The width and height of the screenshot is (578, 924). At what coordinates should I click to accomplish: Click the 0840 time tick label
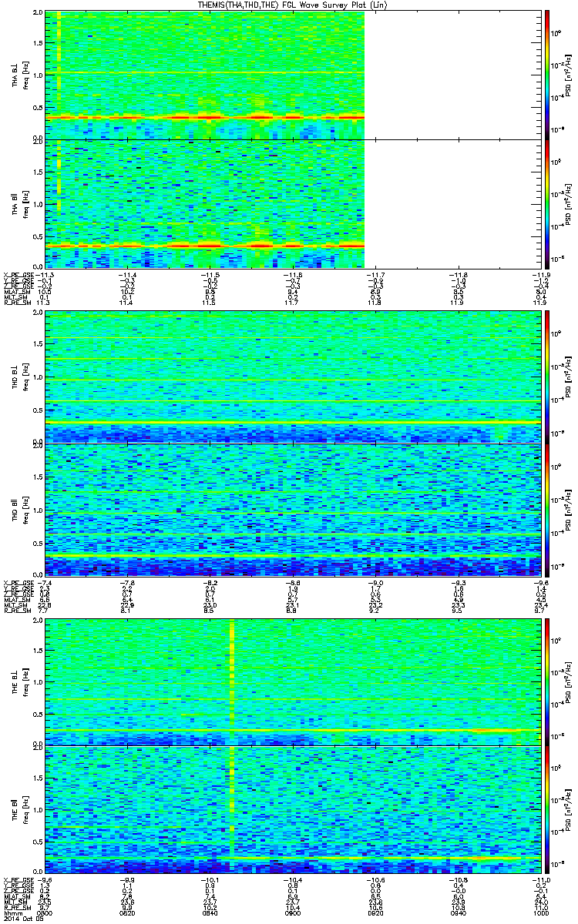tap(208, 912)
